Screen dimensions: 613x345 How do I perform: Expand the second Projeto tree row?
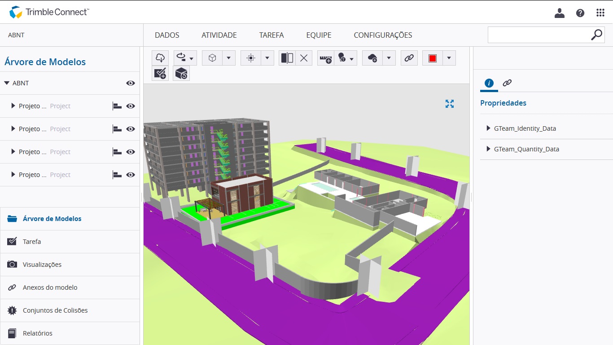click(13, 129)
